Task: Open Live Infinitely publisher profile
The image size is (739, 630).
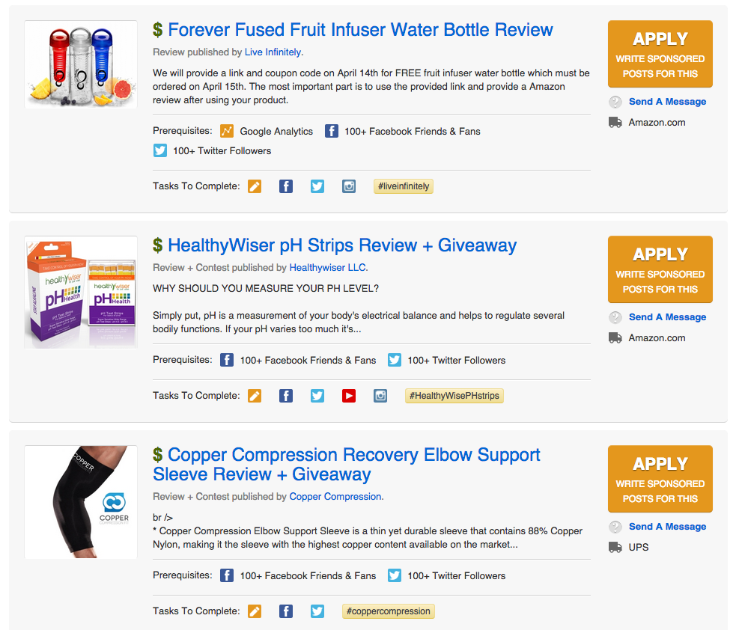Action: [273, 52]
